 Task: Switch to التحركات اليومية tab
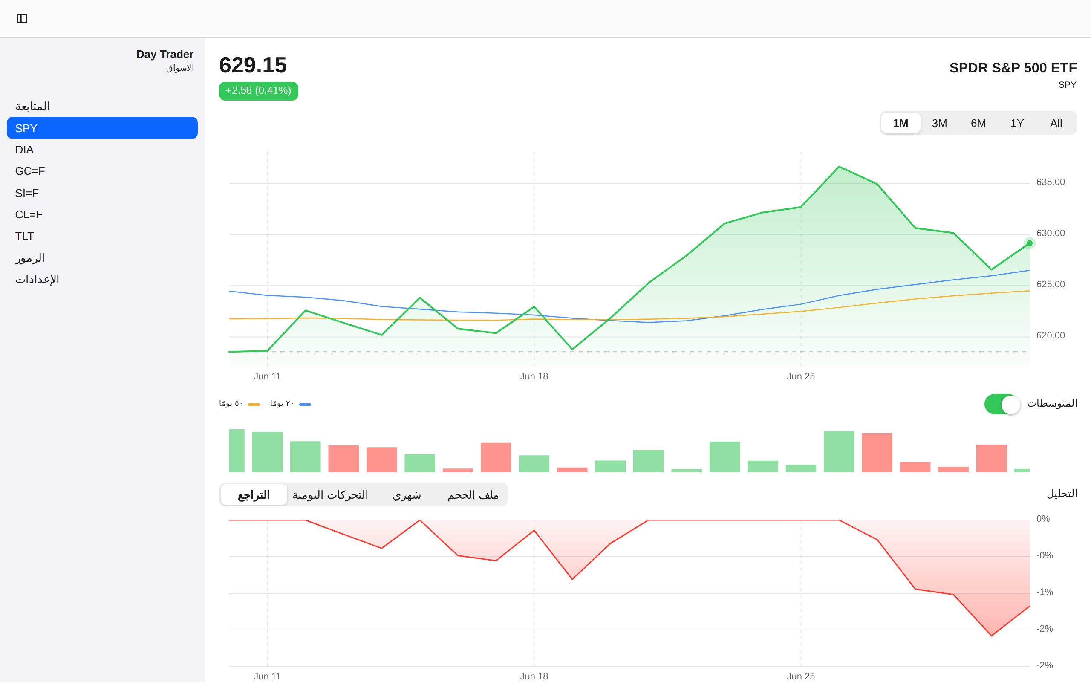[x=330, y=495]
